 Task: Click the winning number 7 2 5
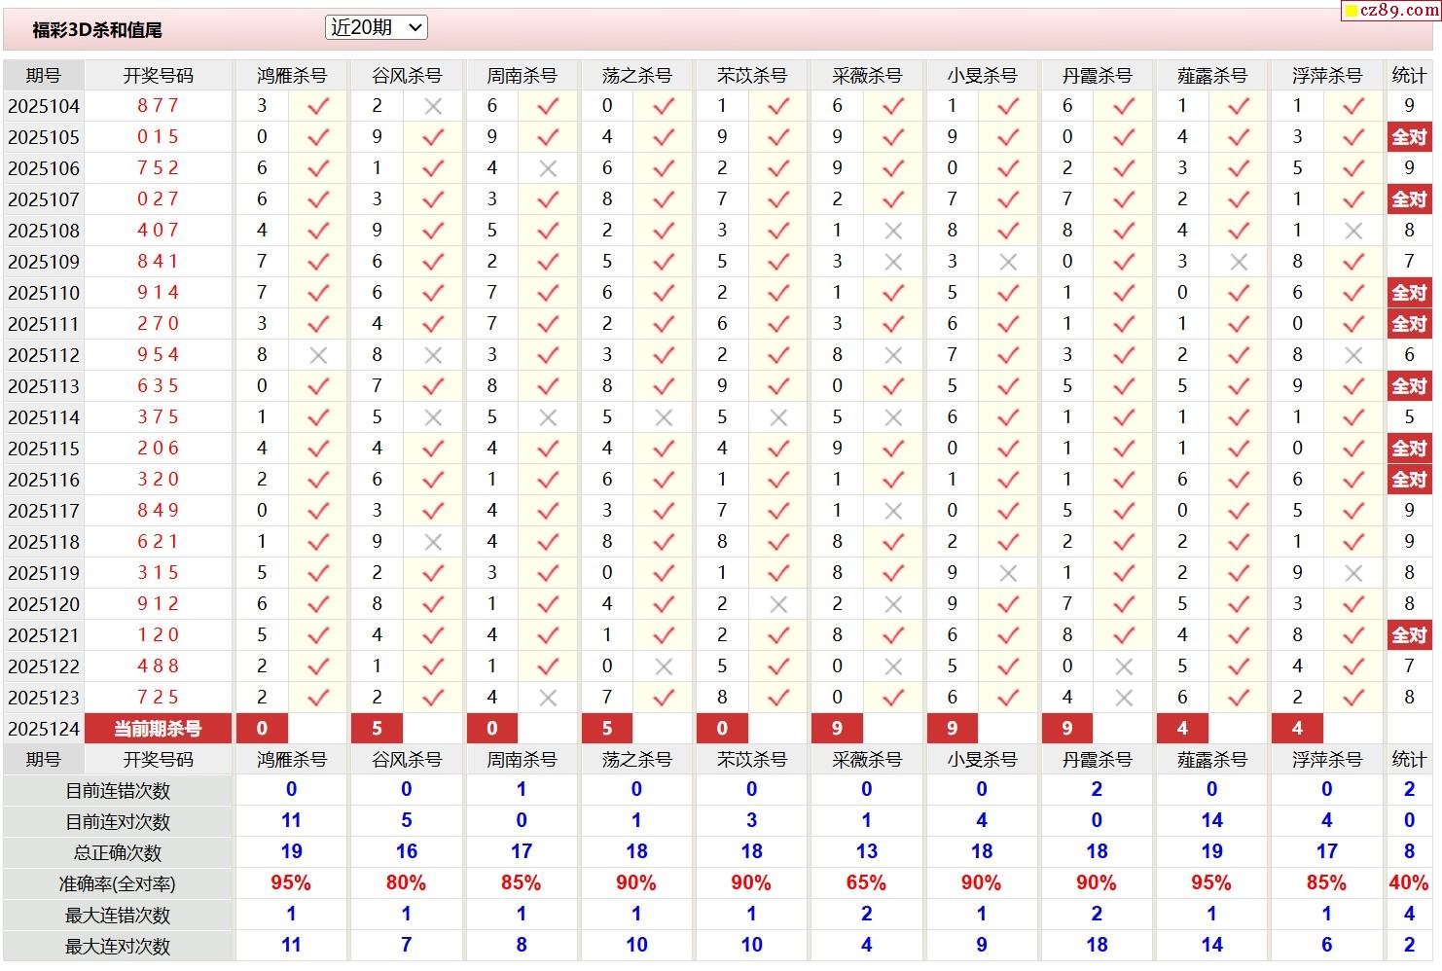pos(158,697)
